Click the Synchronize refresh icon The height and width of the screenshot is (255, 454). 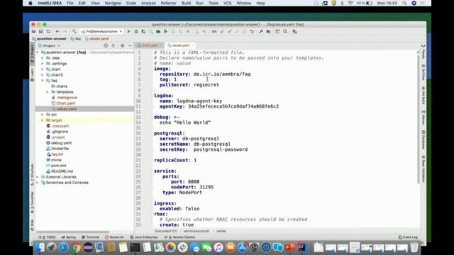(x=48, y=31)
